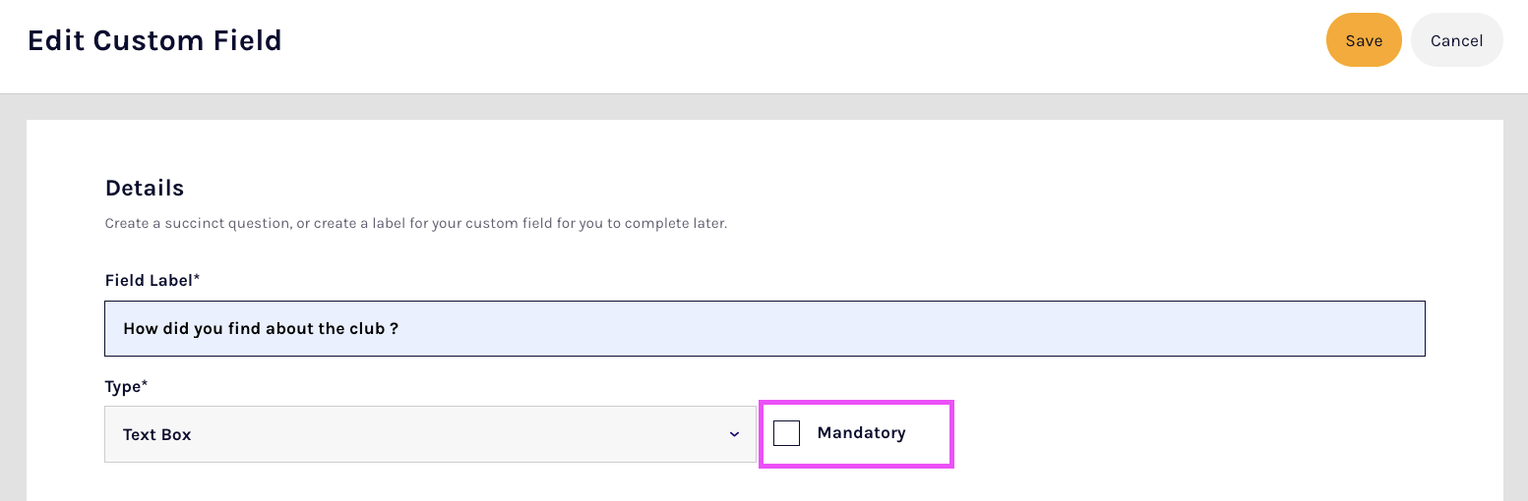Click the empty square box beside Mandatory
The image size is (1528, 501).
(x=786, y=433)
